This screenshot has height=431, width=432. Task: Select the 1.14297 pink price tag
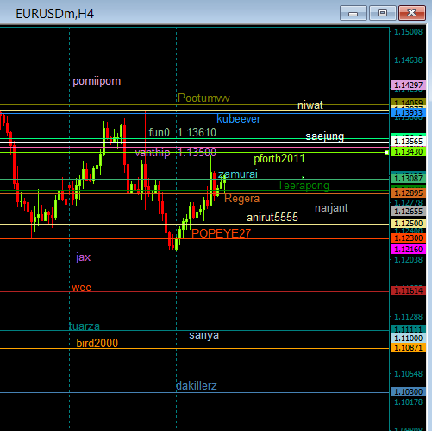pyautogui.click(x=408, y=86)
